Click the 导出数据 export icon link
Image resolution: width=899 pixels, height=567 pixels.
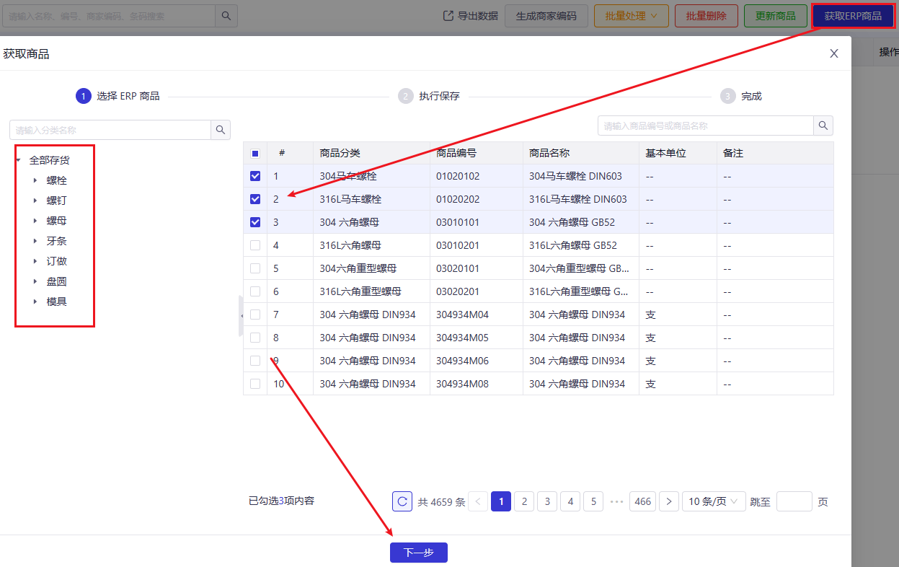tap(470, 16)
